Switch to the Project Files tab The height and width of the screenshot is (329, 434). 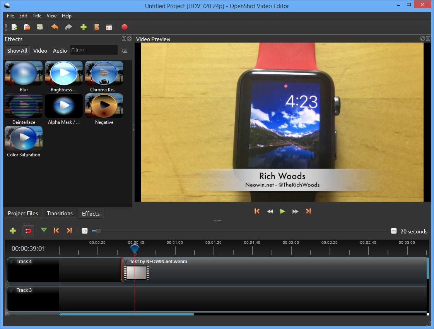point(23,213)
